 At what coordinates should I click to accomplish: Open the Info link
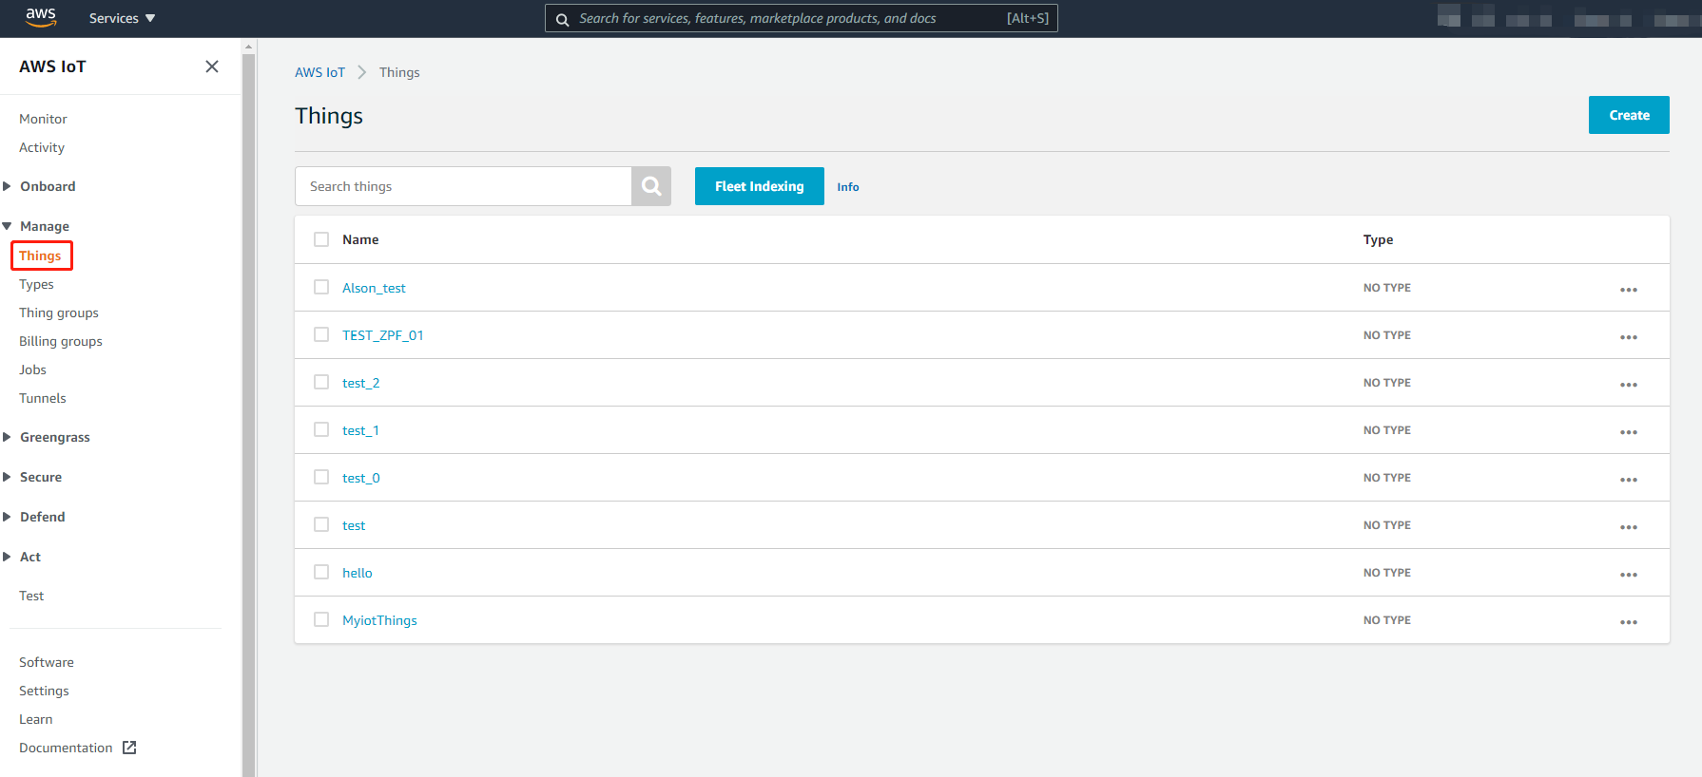point(848,187)
